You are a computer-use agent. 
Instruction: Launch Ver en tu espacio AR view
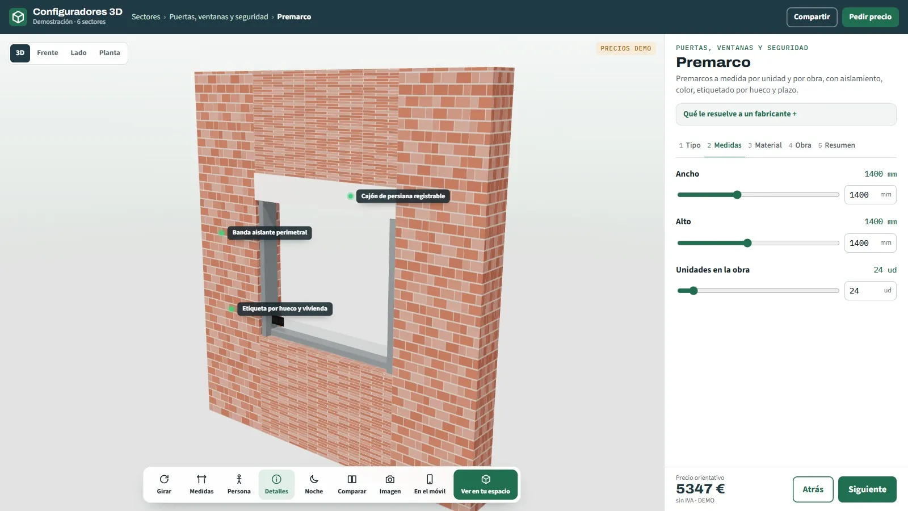pyautogui.click(x=486, y=484)
